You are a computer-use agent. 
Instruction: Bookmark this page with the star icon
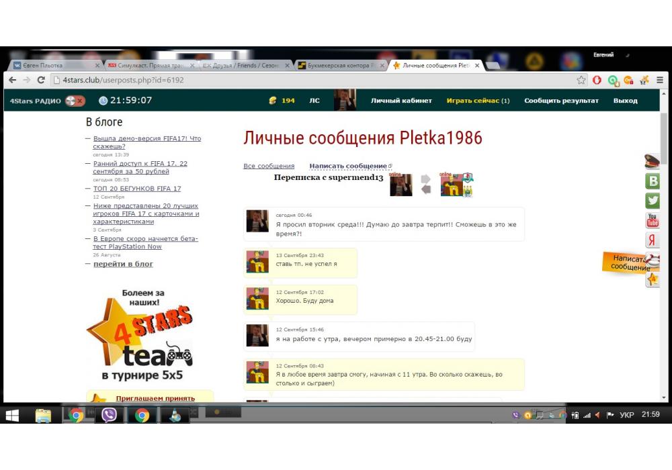point(581,80)
